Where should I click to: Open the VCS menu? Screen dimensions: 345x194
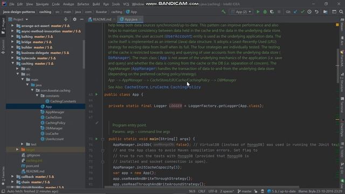pos(126,4)
